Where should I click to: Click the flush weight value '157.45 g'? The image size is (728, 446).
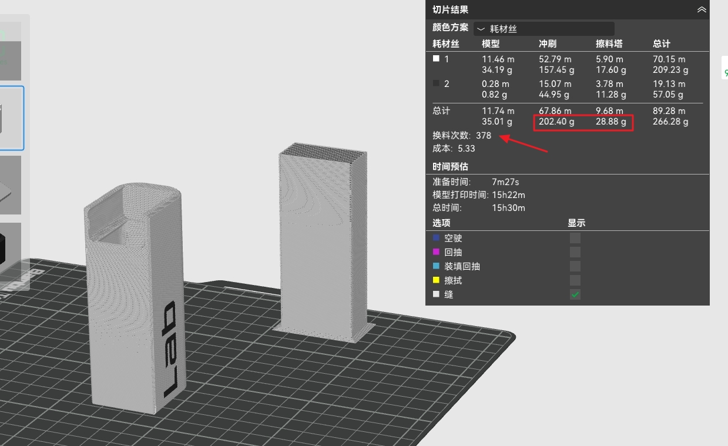pyautogui.click(x=556, y=70)
